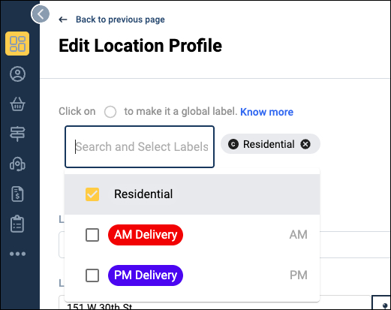Open the dollar invoice document icon
Viewport: 391px width, 310px height.
coord(17,194)
